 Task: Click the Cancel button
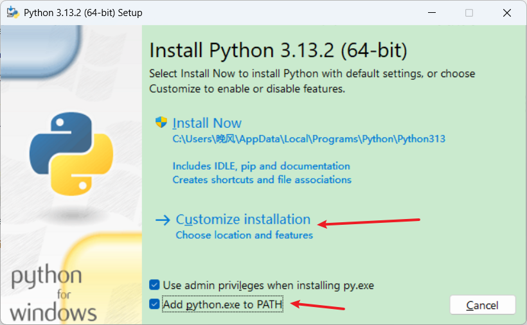482,305
